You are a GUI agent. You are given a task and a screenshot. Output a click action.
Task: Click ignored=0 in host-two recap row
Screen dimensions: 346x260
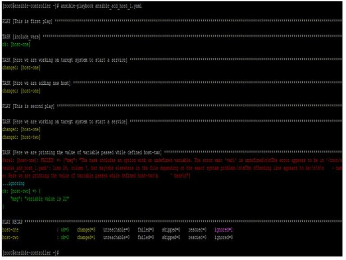[x=223, y=238]
